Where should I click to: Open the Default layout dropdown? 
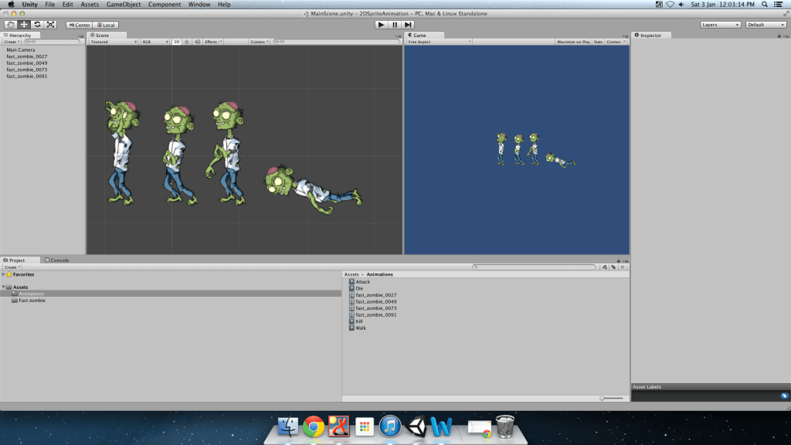click(x=766, y=25)
